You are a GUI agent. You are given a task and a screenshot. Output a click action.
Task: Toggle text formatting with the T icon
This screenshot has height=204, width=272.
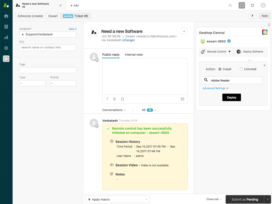pos(107,99)
